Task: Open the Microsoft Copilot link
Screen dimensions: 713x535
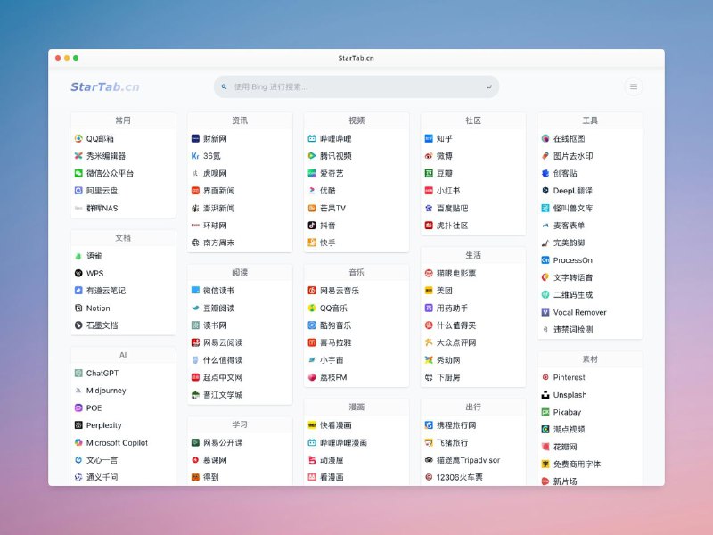Action: click(x=116, y=443)
